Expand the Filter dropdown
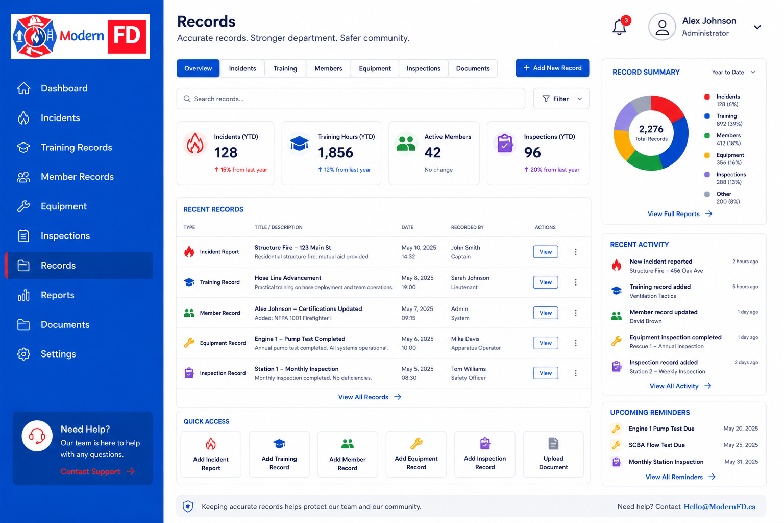Image resolution: width=784 pixels, height=523 pixels. click(561, 99)
